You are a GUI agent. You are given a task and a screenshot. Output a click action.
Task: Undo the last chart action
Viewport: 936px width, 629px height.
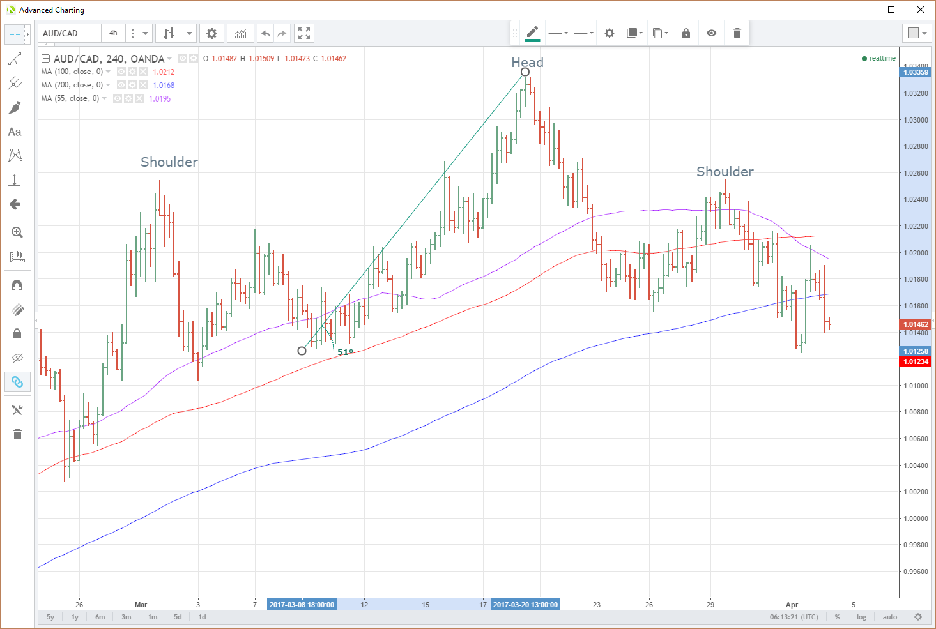click(x=266, y=33)
